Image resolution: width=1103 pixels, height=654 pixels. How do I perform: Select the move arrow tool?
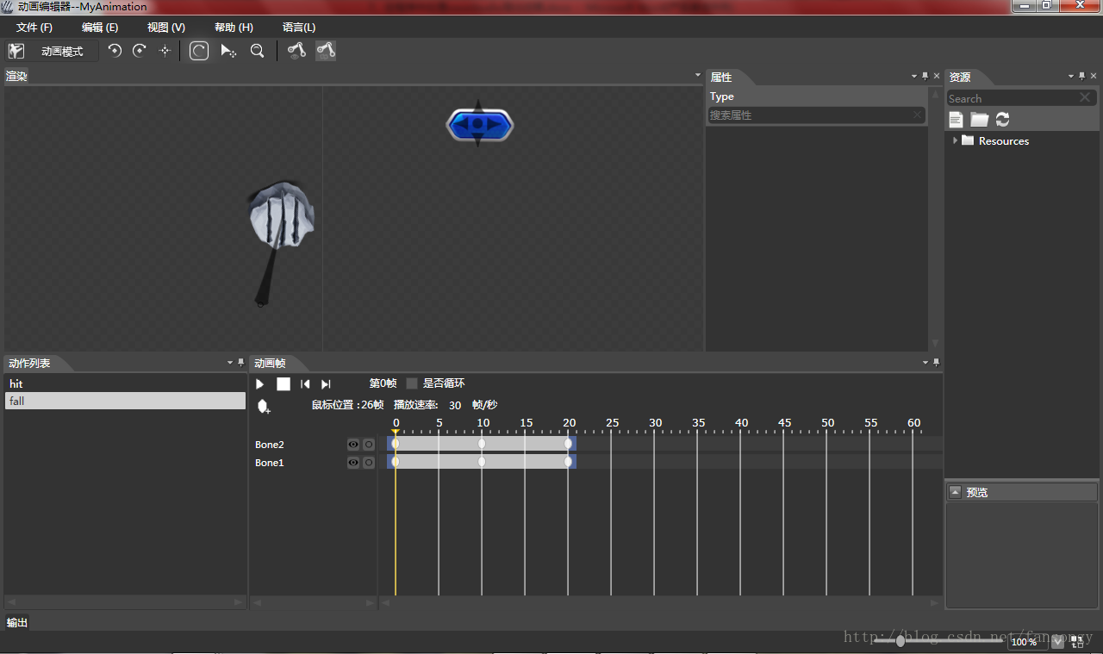[x=228, y=51]
